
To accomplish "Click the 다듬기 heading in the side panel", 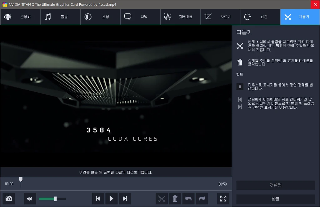I will coord(244,32).
